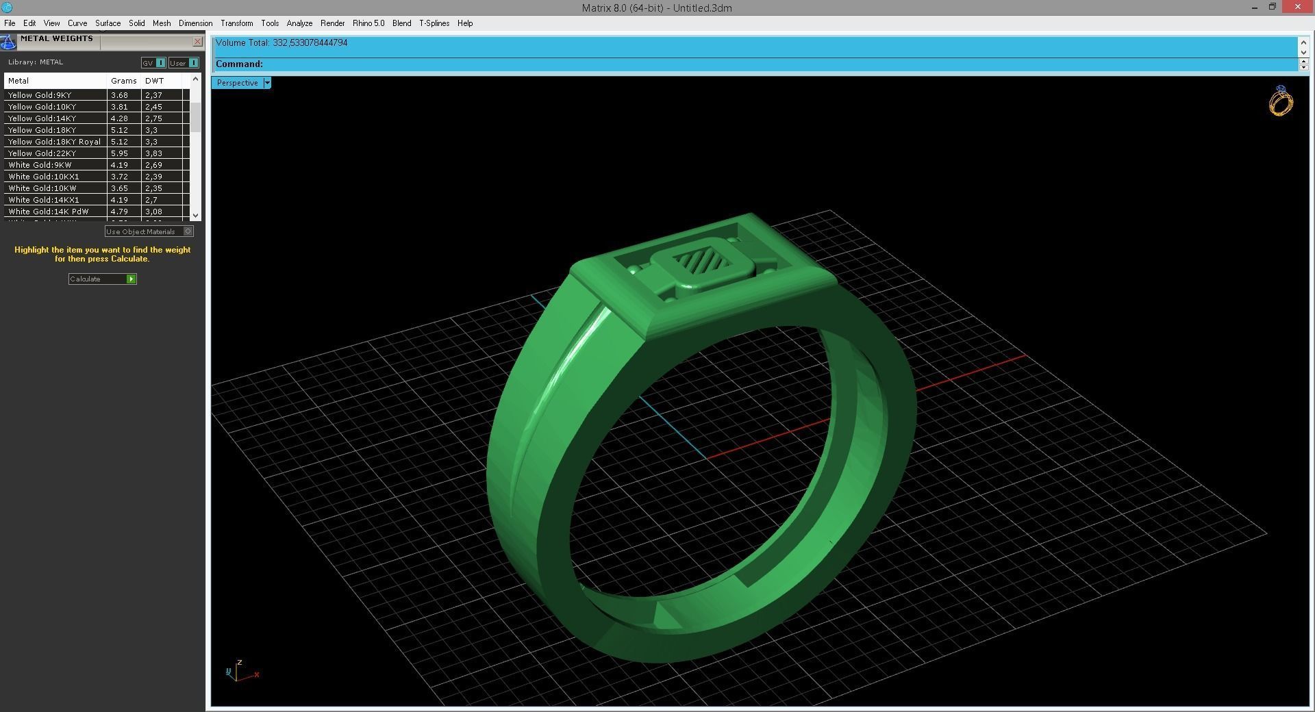1315x712 pixels.
Task: Open the View menu
Action: 51,23
